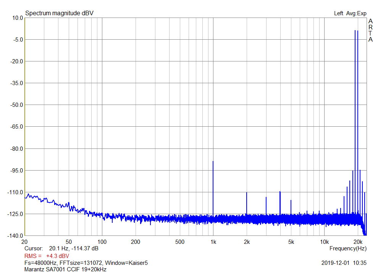The width and height of the screenshot is (391, 274).
Task: Click the 1k x-axis tick label
Action: (x=213, y=242)
